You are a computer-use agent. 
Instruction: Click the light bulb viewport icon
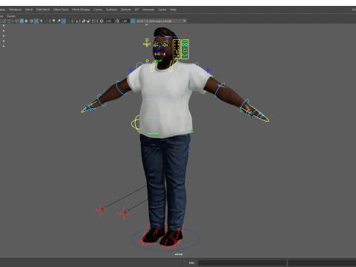(53, 21)
